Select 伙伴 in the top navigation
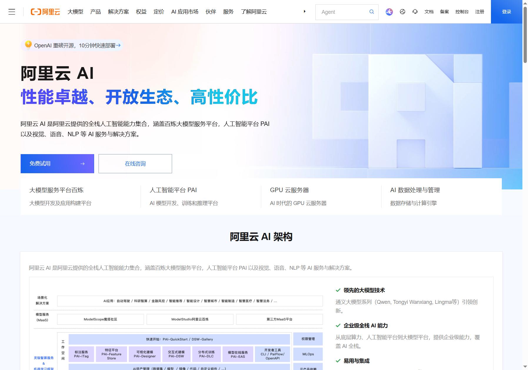Viewport: 528px width, 370px height. point(211,12)
